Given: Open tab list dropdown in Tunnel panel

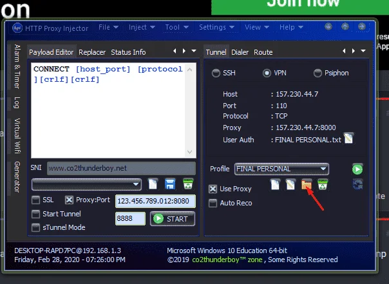Looking at the screenshot, I should (x=363, y=51).
